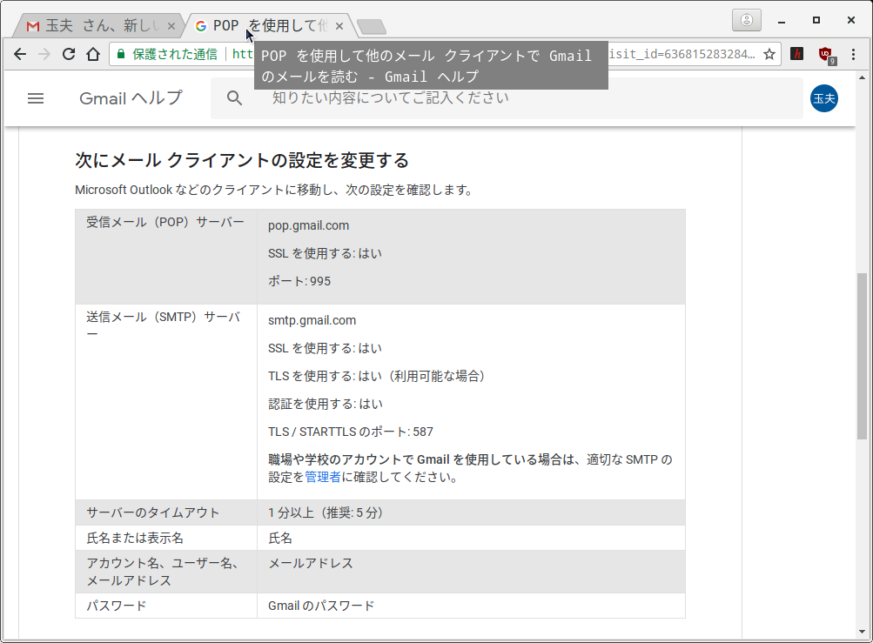Screen dimensions: 873x643
Task: Open the Chrome three-dot menu
Action: (853, 54)
